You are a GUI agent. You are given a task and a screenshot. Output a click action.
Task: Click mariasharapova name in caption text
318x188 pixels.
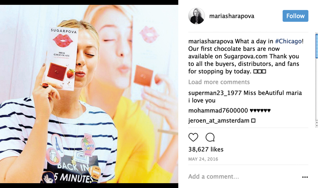pyautogui.click(x=211, y=41)
